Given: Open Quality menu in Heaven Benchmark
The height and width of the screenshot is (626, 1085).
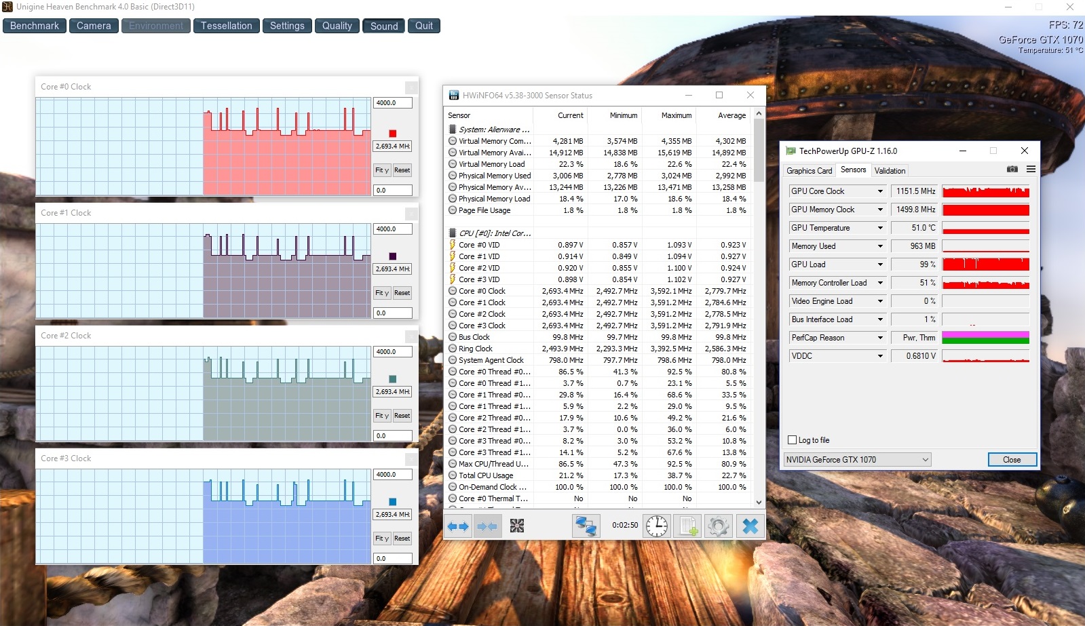Looking at the screenshot, I should (x=337, y=26).
